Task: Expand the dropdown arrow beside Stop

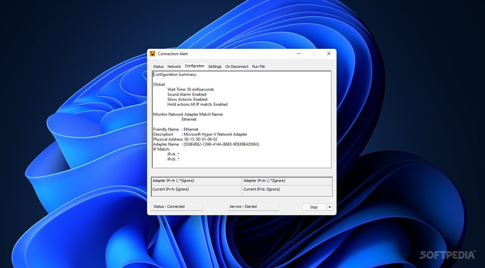Action: click(330, 207)
